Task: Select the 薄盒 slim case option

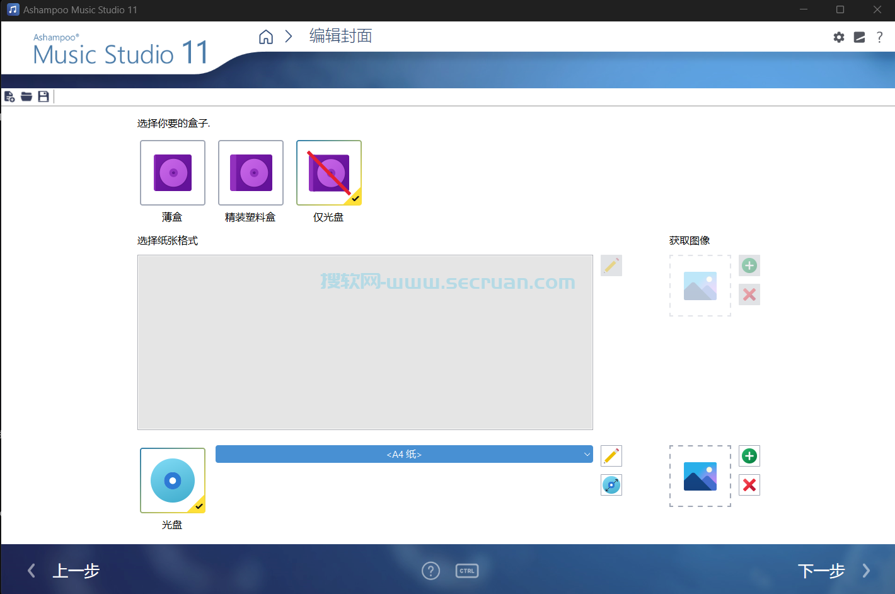Action: (173, 173)
